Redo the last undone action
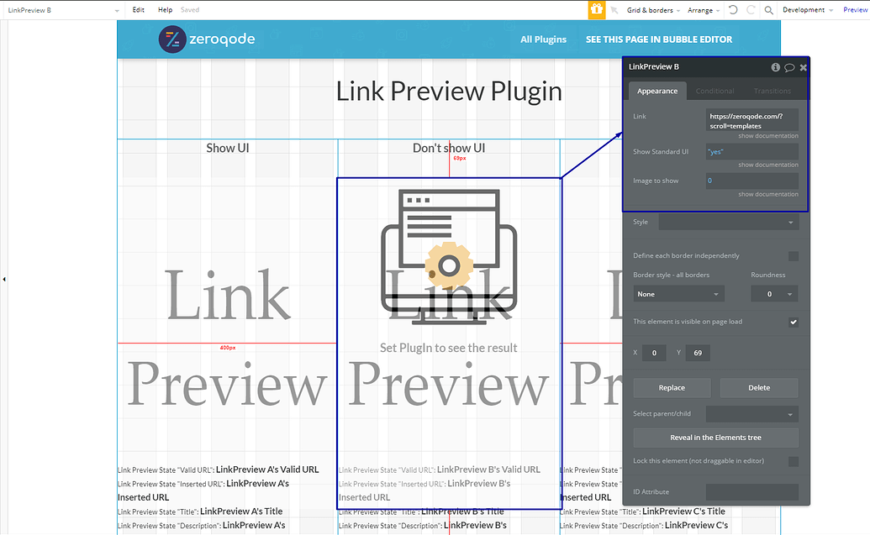The height and width of the screenshot is (535, 870). pyautogui.click(x=751, y=10)
